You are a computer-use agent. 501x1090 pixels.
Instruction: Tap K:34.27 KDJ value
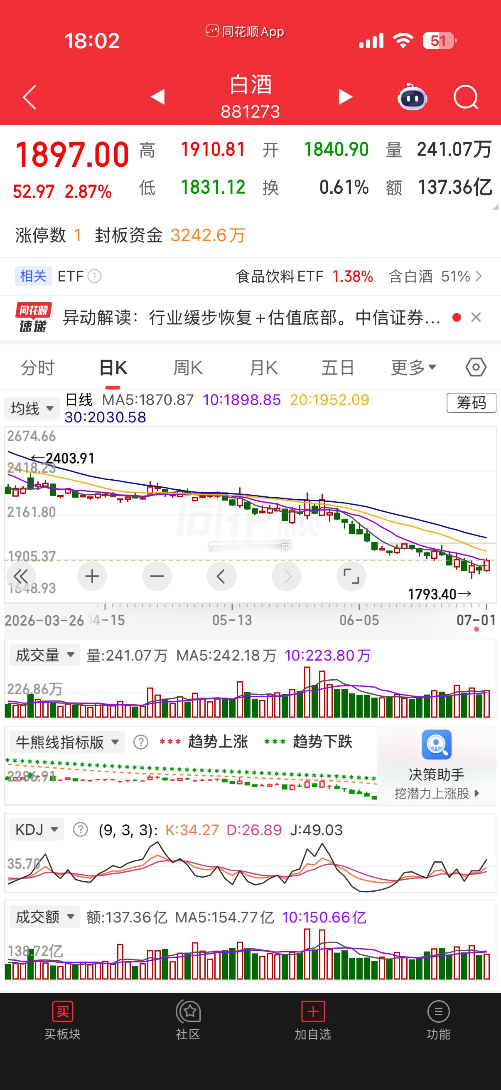tap(192, 830)
